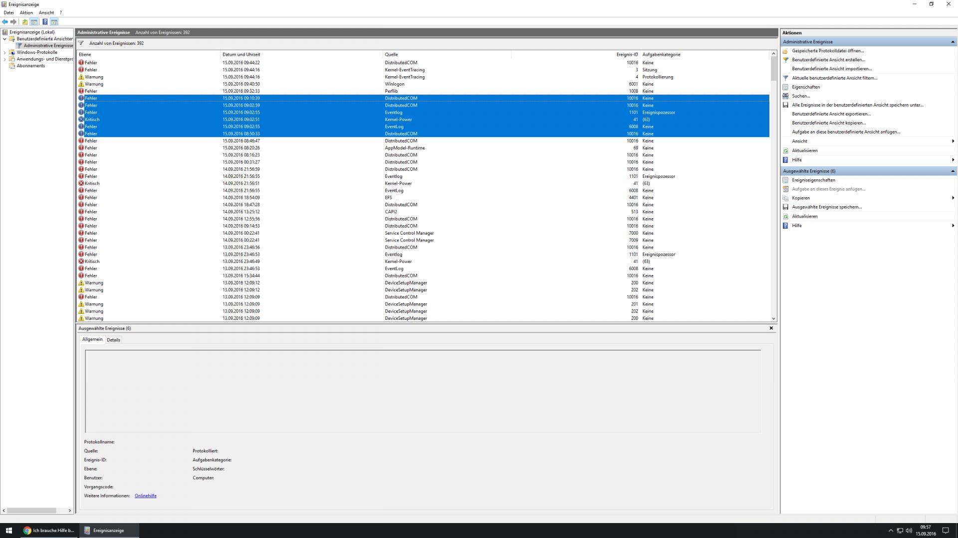Select the EFS error event 4401

click(423, 198)
